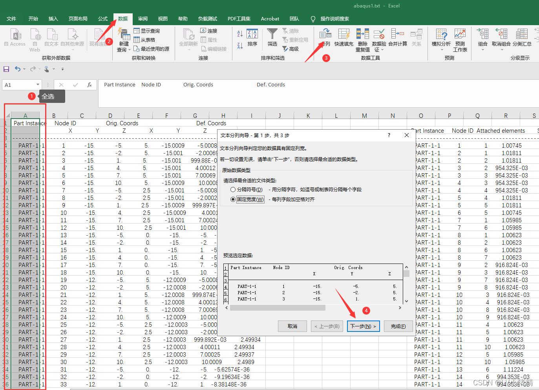Switch to the Review (审阅) tab

pyautogui.click(x=143, y=19)
